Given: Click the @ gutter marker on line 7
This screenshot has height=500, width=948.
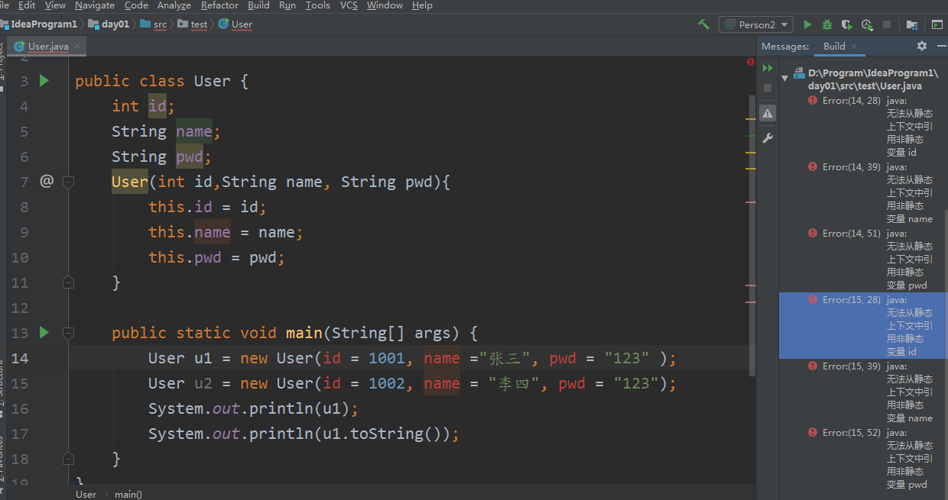Looking at the screenshot, I should 47,181.
